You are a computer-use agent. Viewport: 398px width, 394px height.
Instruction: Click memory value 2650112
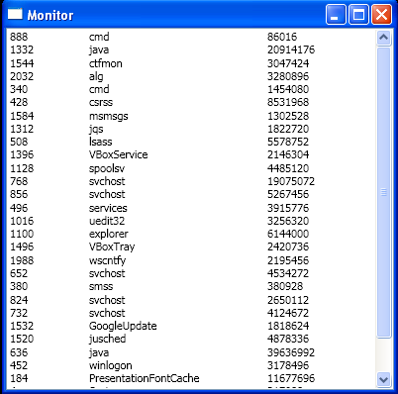(288, 300)
